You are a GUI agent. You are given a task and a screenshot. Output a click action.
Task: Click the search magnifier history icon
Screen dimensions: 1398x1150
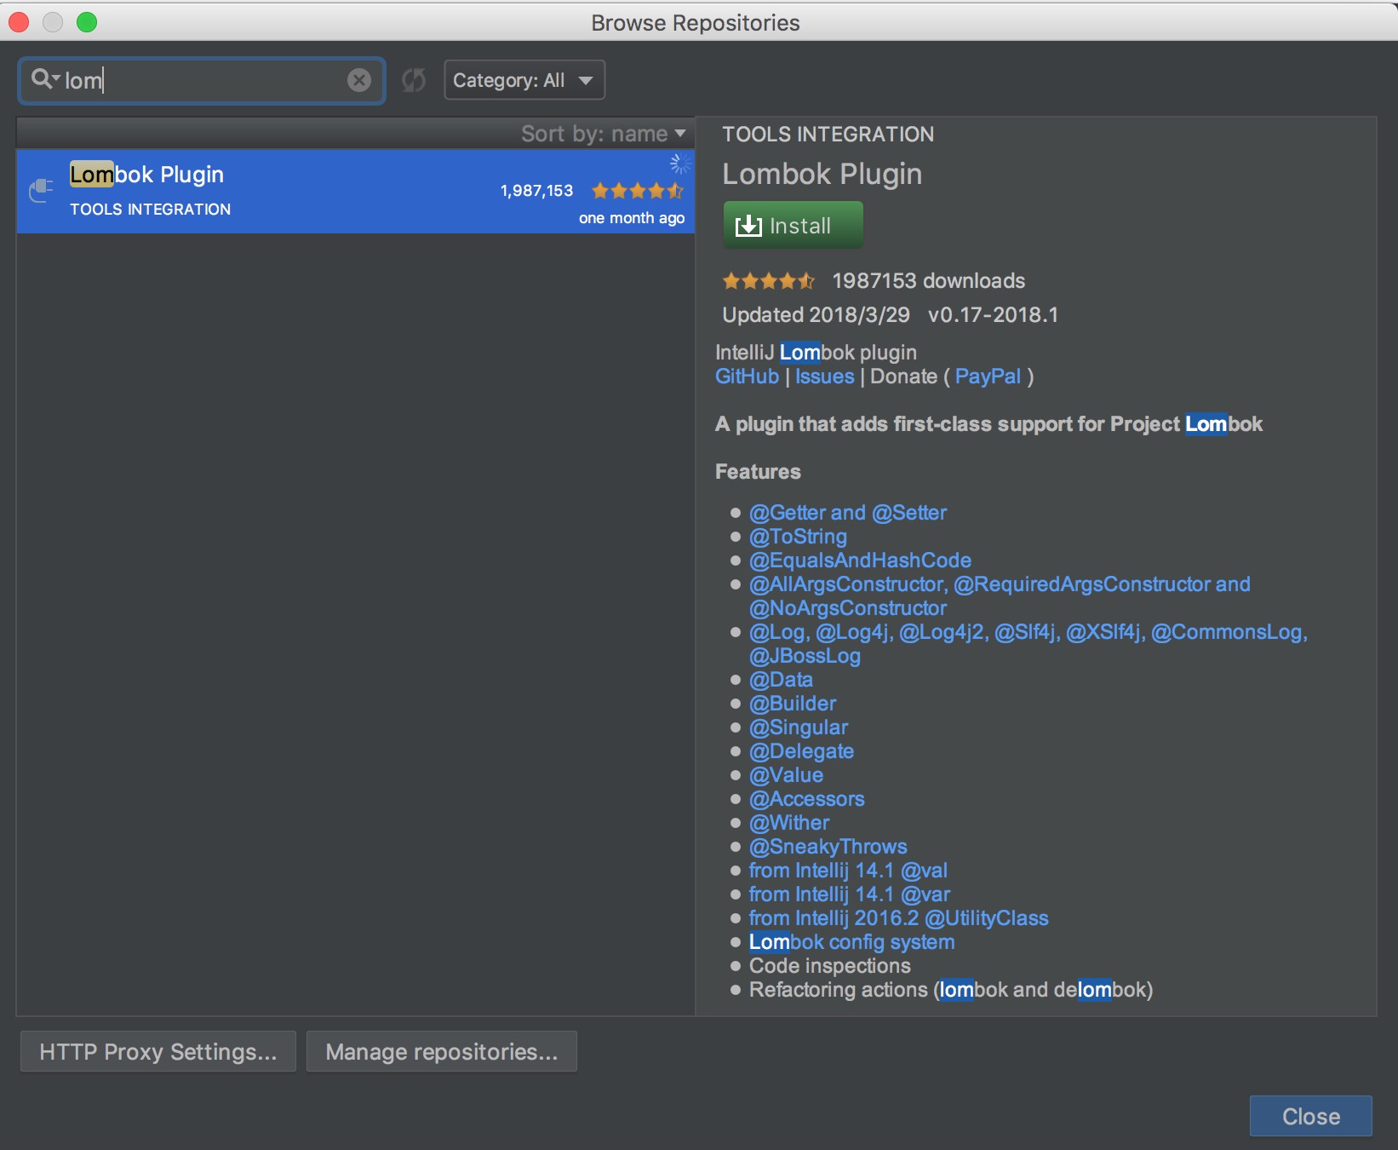click(43, 79)
